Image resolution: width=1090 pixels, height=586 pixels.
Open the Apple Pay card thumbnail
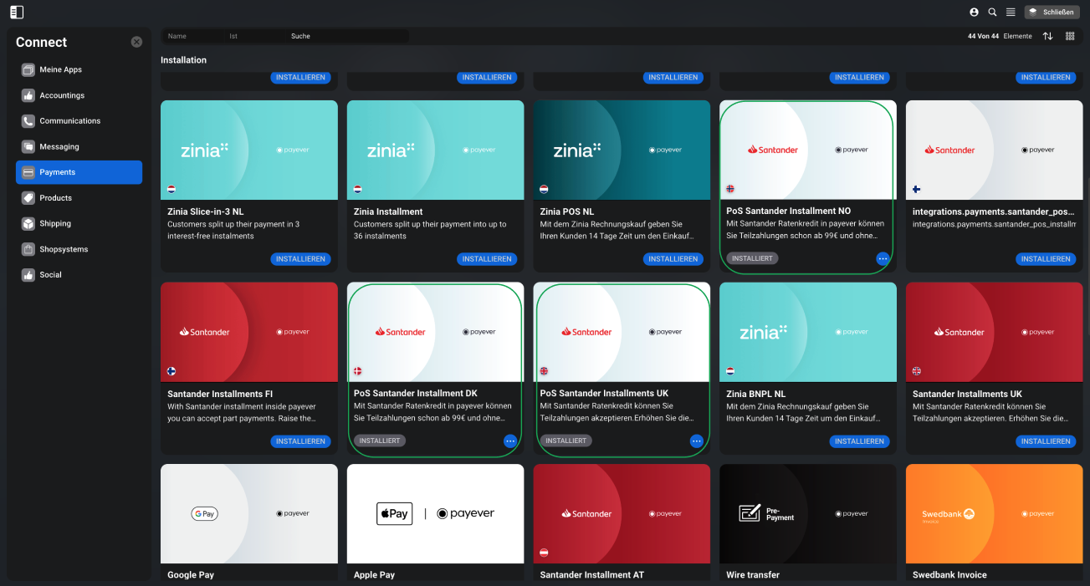click(436, 513)
